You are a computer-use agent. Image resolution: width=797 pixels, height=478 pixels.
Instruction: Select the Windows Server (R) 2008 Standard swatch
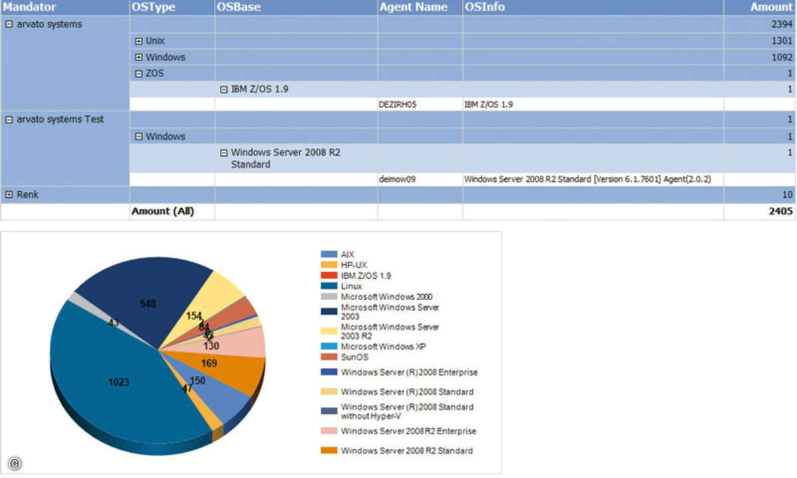pyautogui.click(x=329, y=392)
